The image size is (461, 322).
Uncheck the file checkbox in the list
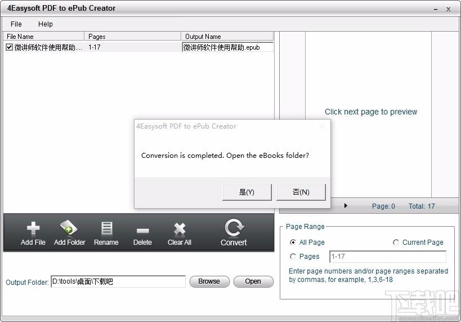pyautogui.click(x=10, y=47)
